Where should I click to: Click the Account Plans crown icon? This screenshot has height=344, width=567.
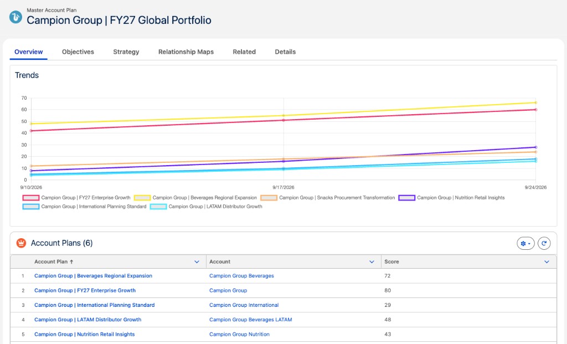point(21,243)
